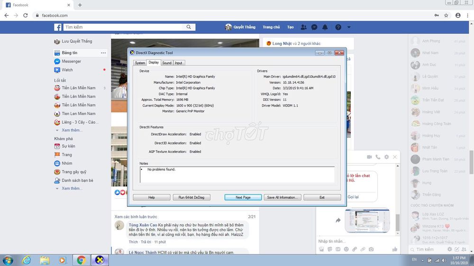Screen dimensions: 474x266
Task: Click the emoji icon in chat toolbar
Action: point(346,249)
